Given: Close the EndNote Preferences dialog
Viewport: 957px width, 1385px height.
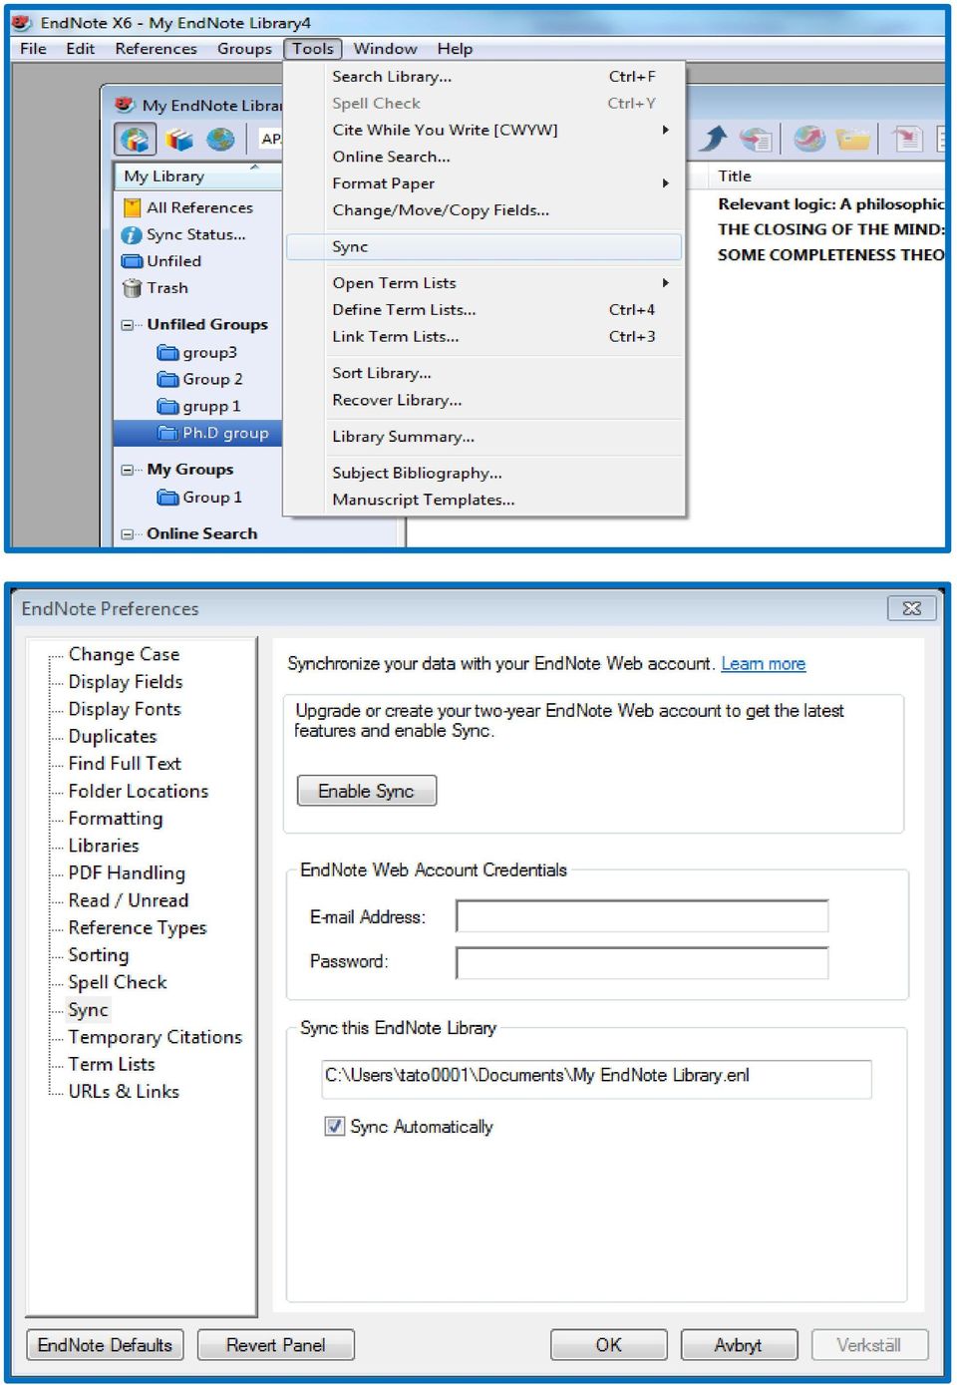Looking at the screenshot, I should coord(911,608).
